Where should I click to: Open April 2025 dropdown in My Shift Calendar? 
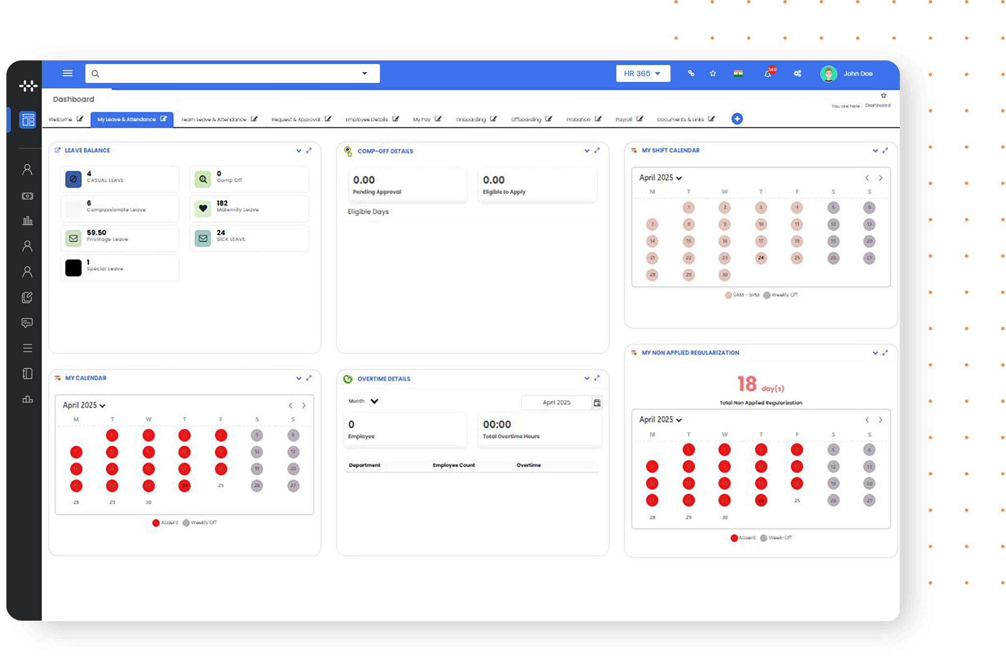[660, 178]
